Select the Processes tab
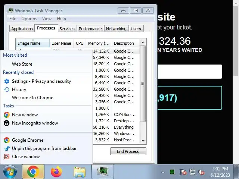239x179 pixels. (46, 28)
